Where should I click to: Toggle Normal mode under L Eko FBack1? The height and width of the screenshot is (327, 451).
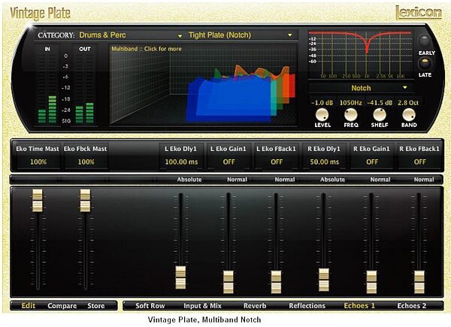click(x=285, y=180)
